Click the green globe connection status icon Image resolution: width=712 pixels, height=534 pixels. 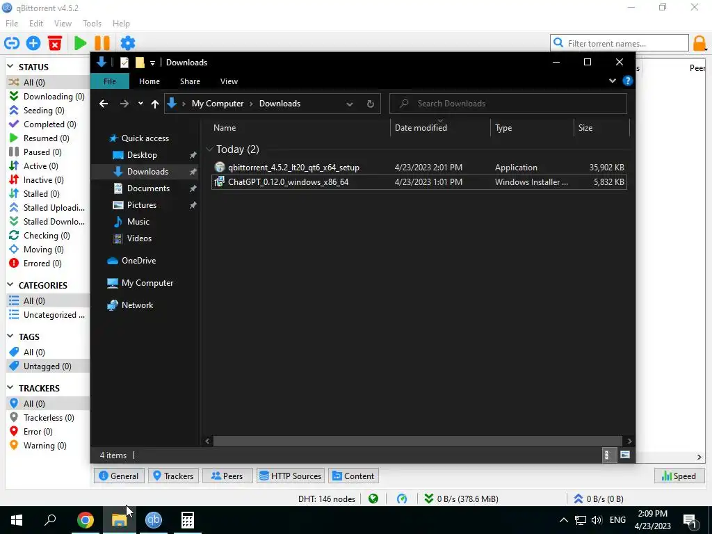[x=373, y=499]
